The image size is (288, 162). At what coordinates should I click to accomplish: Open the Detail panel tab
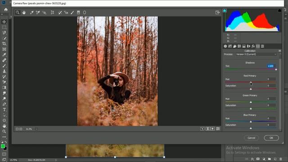pyautogui.click(x=234, y=46)
